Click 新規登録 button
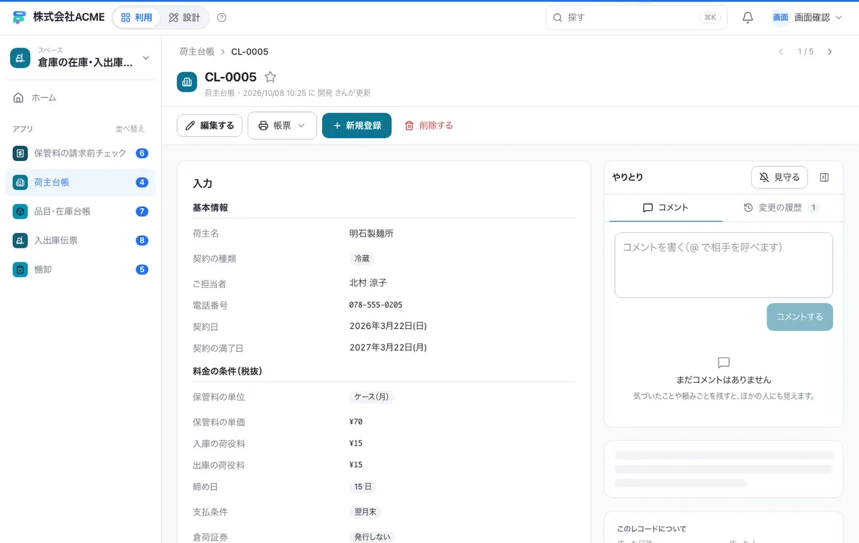 357,126
